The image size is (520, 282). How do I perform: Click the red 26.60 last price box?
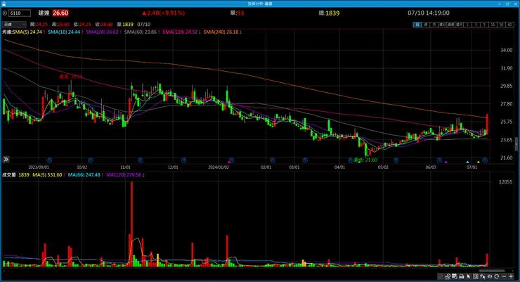coord(60,13)
